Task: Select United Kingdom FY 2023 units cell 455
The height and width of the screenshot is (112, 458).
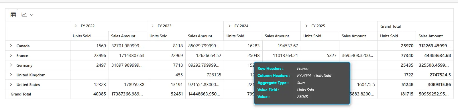Action: point(166,75)
